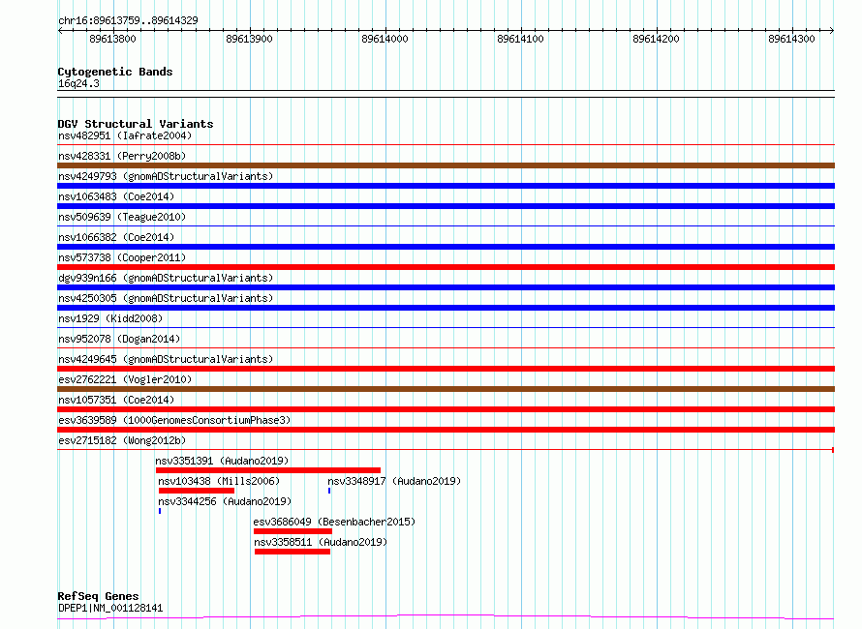Click the ruler's right end arrow
Image resolution: width=862 pixels, height=629 pixels.
(832, 31)
